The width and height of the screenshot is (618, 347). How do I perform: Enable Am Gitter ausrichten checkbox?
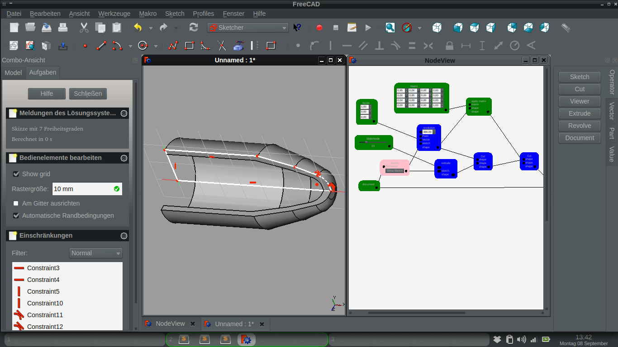16,203
